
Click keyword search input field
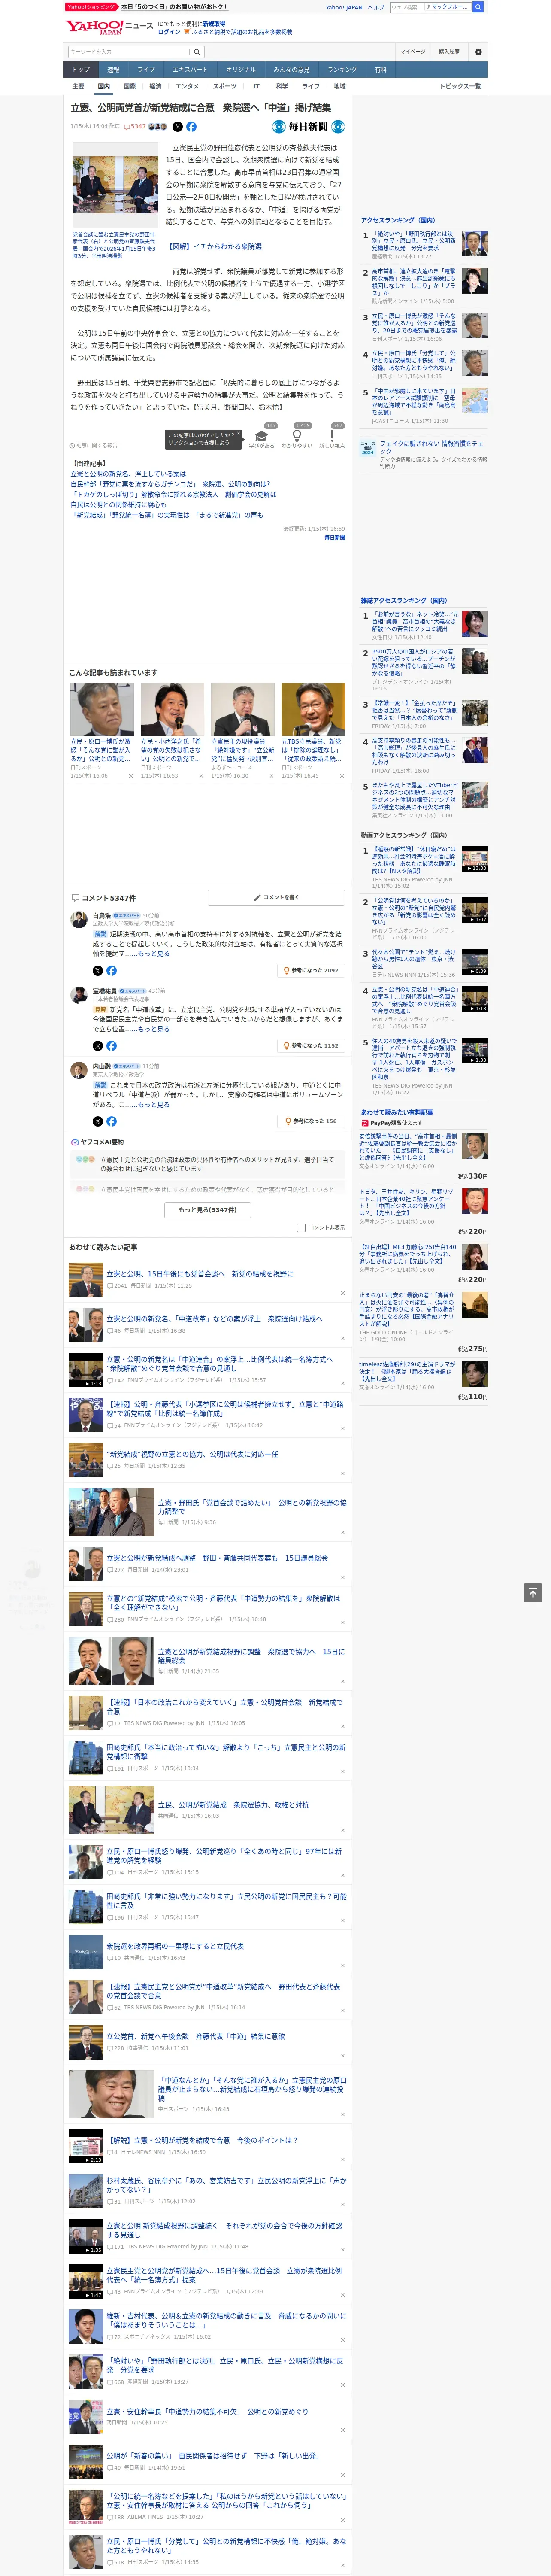coord(129,52)
